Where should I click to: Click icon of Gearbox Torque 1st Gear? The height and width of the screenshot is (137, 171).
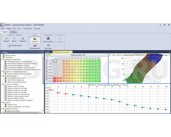(x=5, y=86)
